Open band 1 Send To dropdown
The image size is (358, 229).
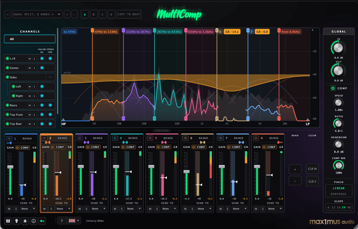point(28,209)
